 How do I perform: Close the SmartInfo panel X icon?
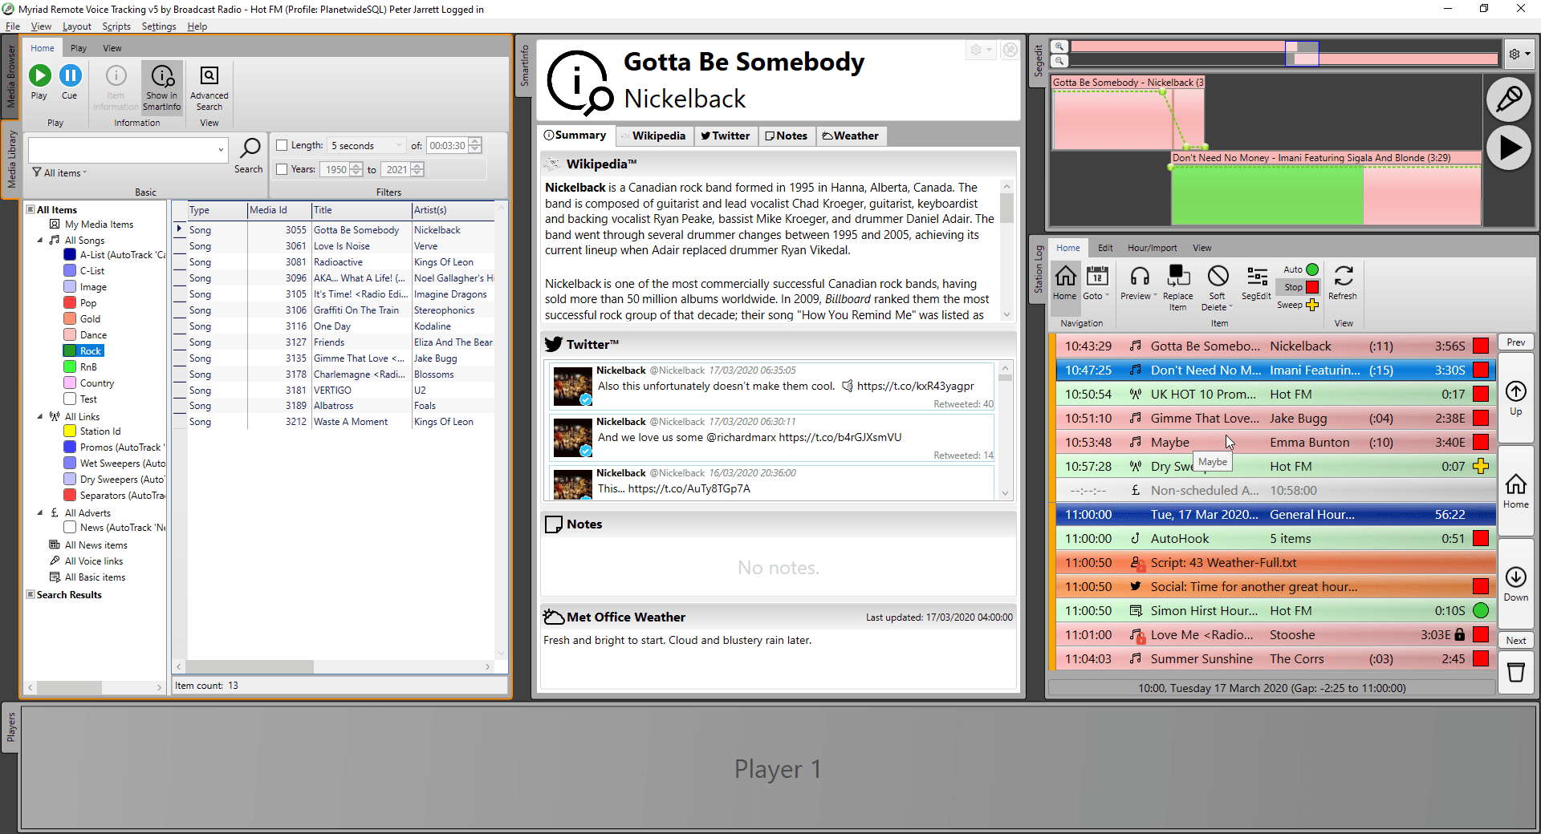click(1010, 50)
